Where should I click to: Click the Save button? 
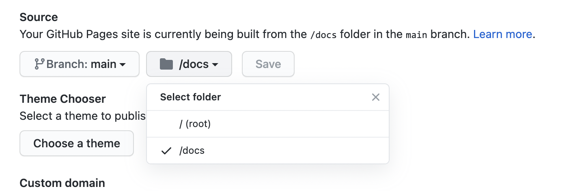coord(268,64)
